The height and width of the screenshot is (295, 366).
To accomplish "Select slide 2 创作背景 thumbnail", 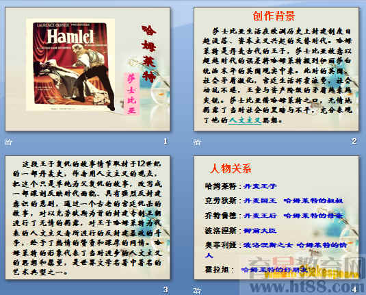I will click(276, 69).
